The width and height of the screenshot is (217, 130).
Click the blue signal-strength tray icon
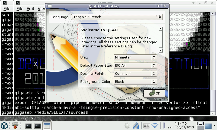pos(136,126)
